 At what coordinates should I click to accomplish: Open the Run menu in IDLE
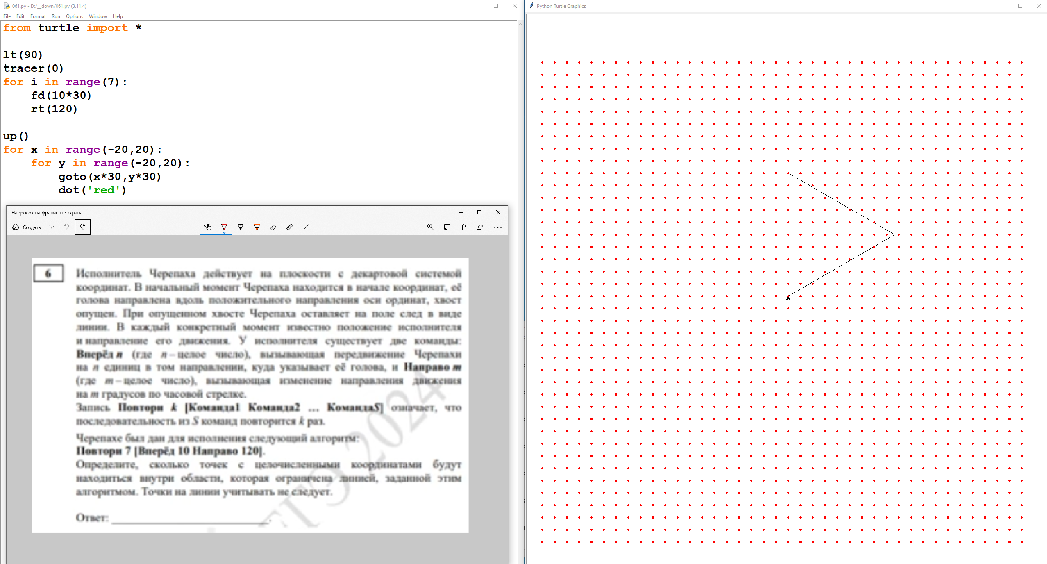(x=56, y=16)
